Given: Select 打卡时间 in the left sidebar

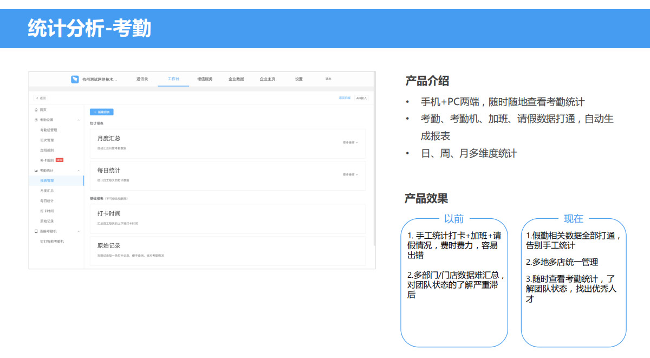Looking at the screenshot, I should click(x=47, y=211).
